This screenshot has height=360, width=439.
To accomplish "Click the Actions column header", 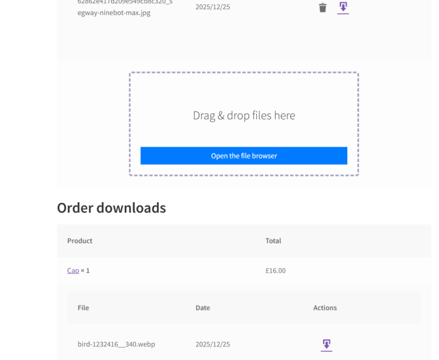I will [x=325, y=308].
